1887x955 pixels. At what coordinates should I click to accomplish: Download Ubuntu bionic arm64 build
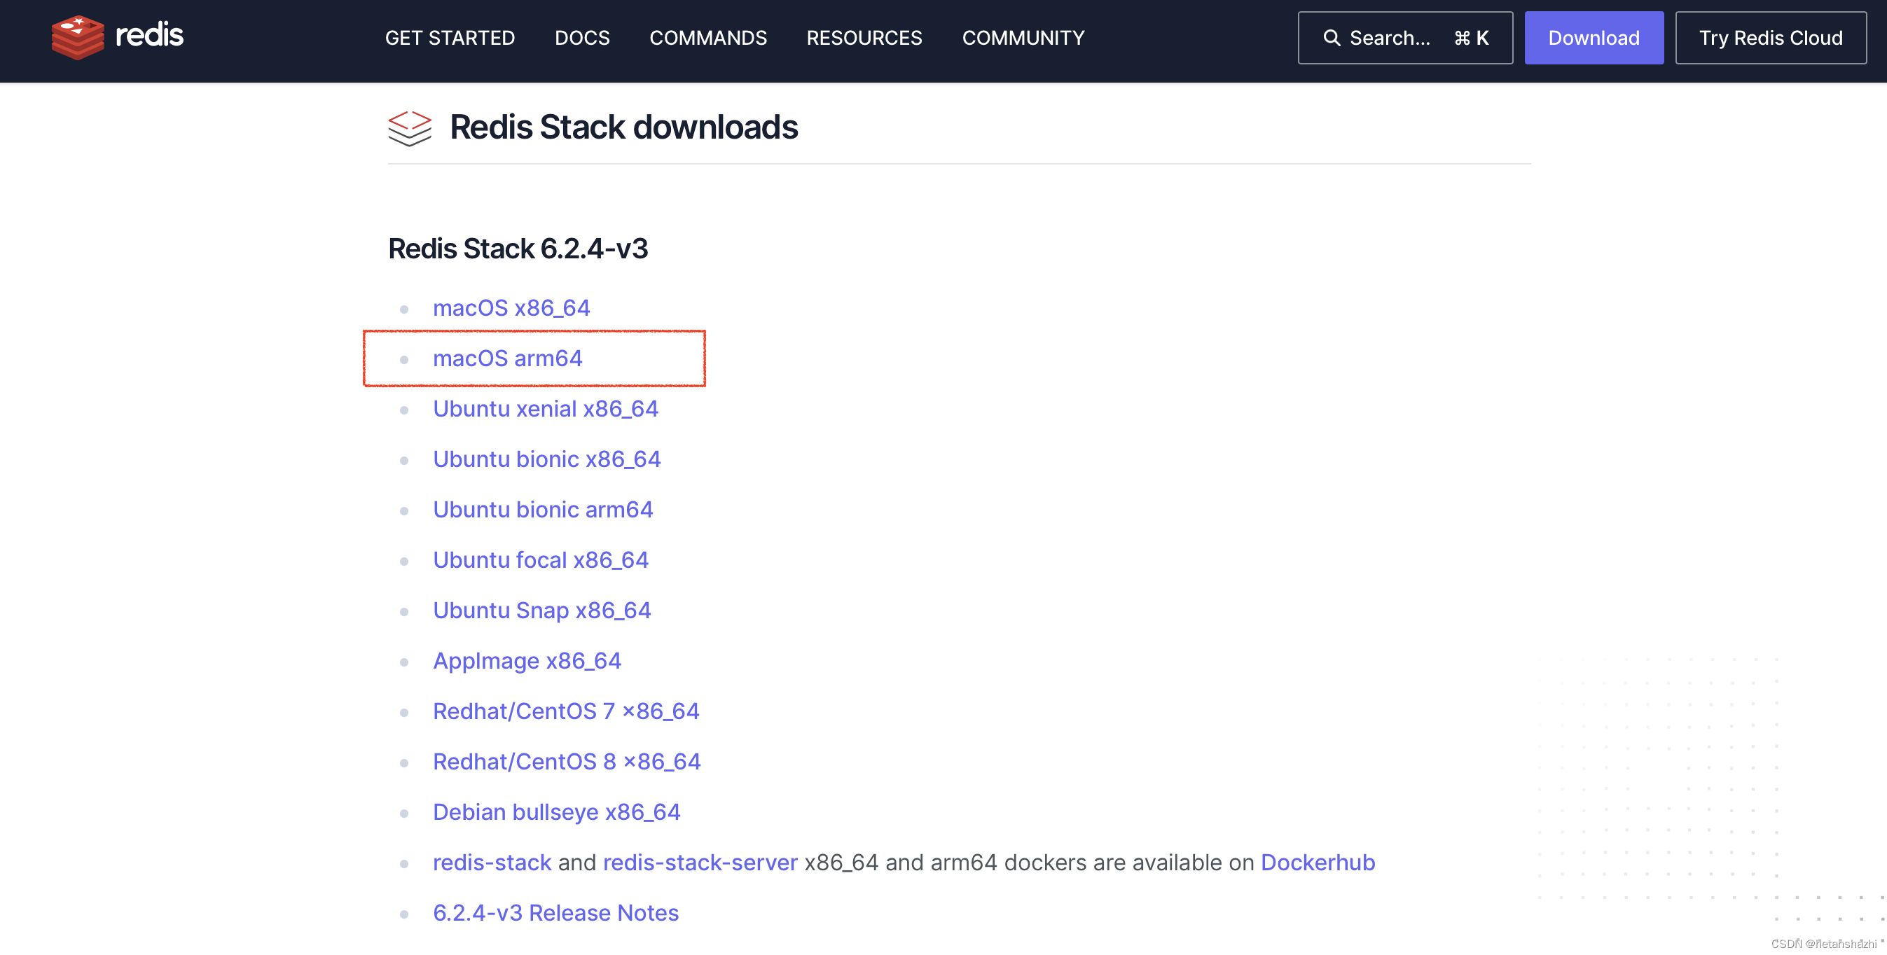click(x=543, y=509)
